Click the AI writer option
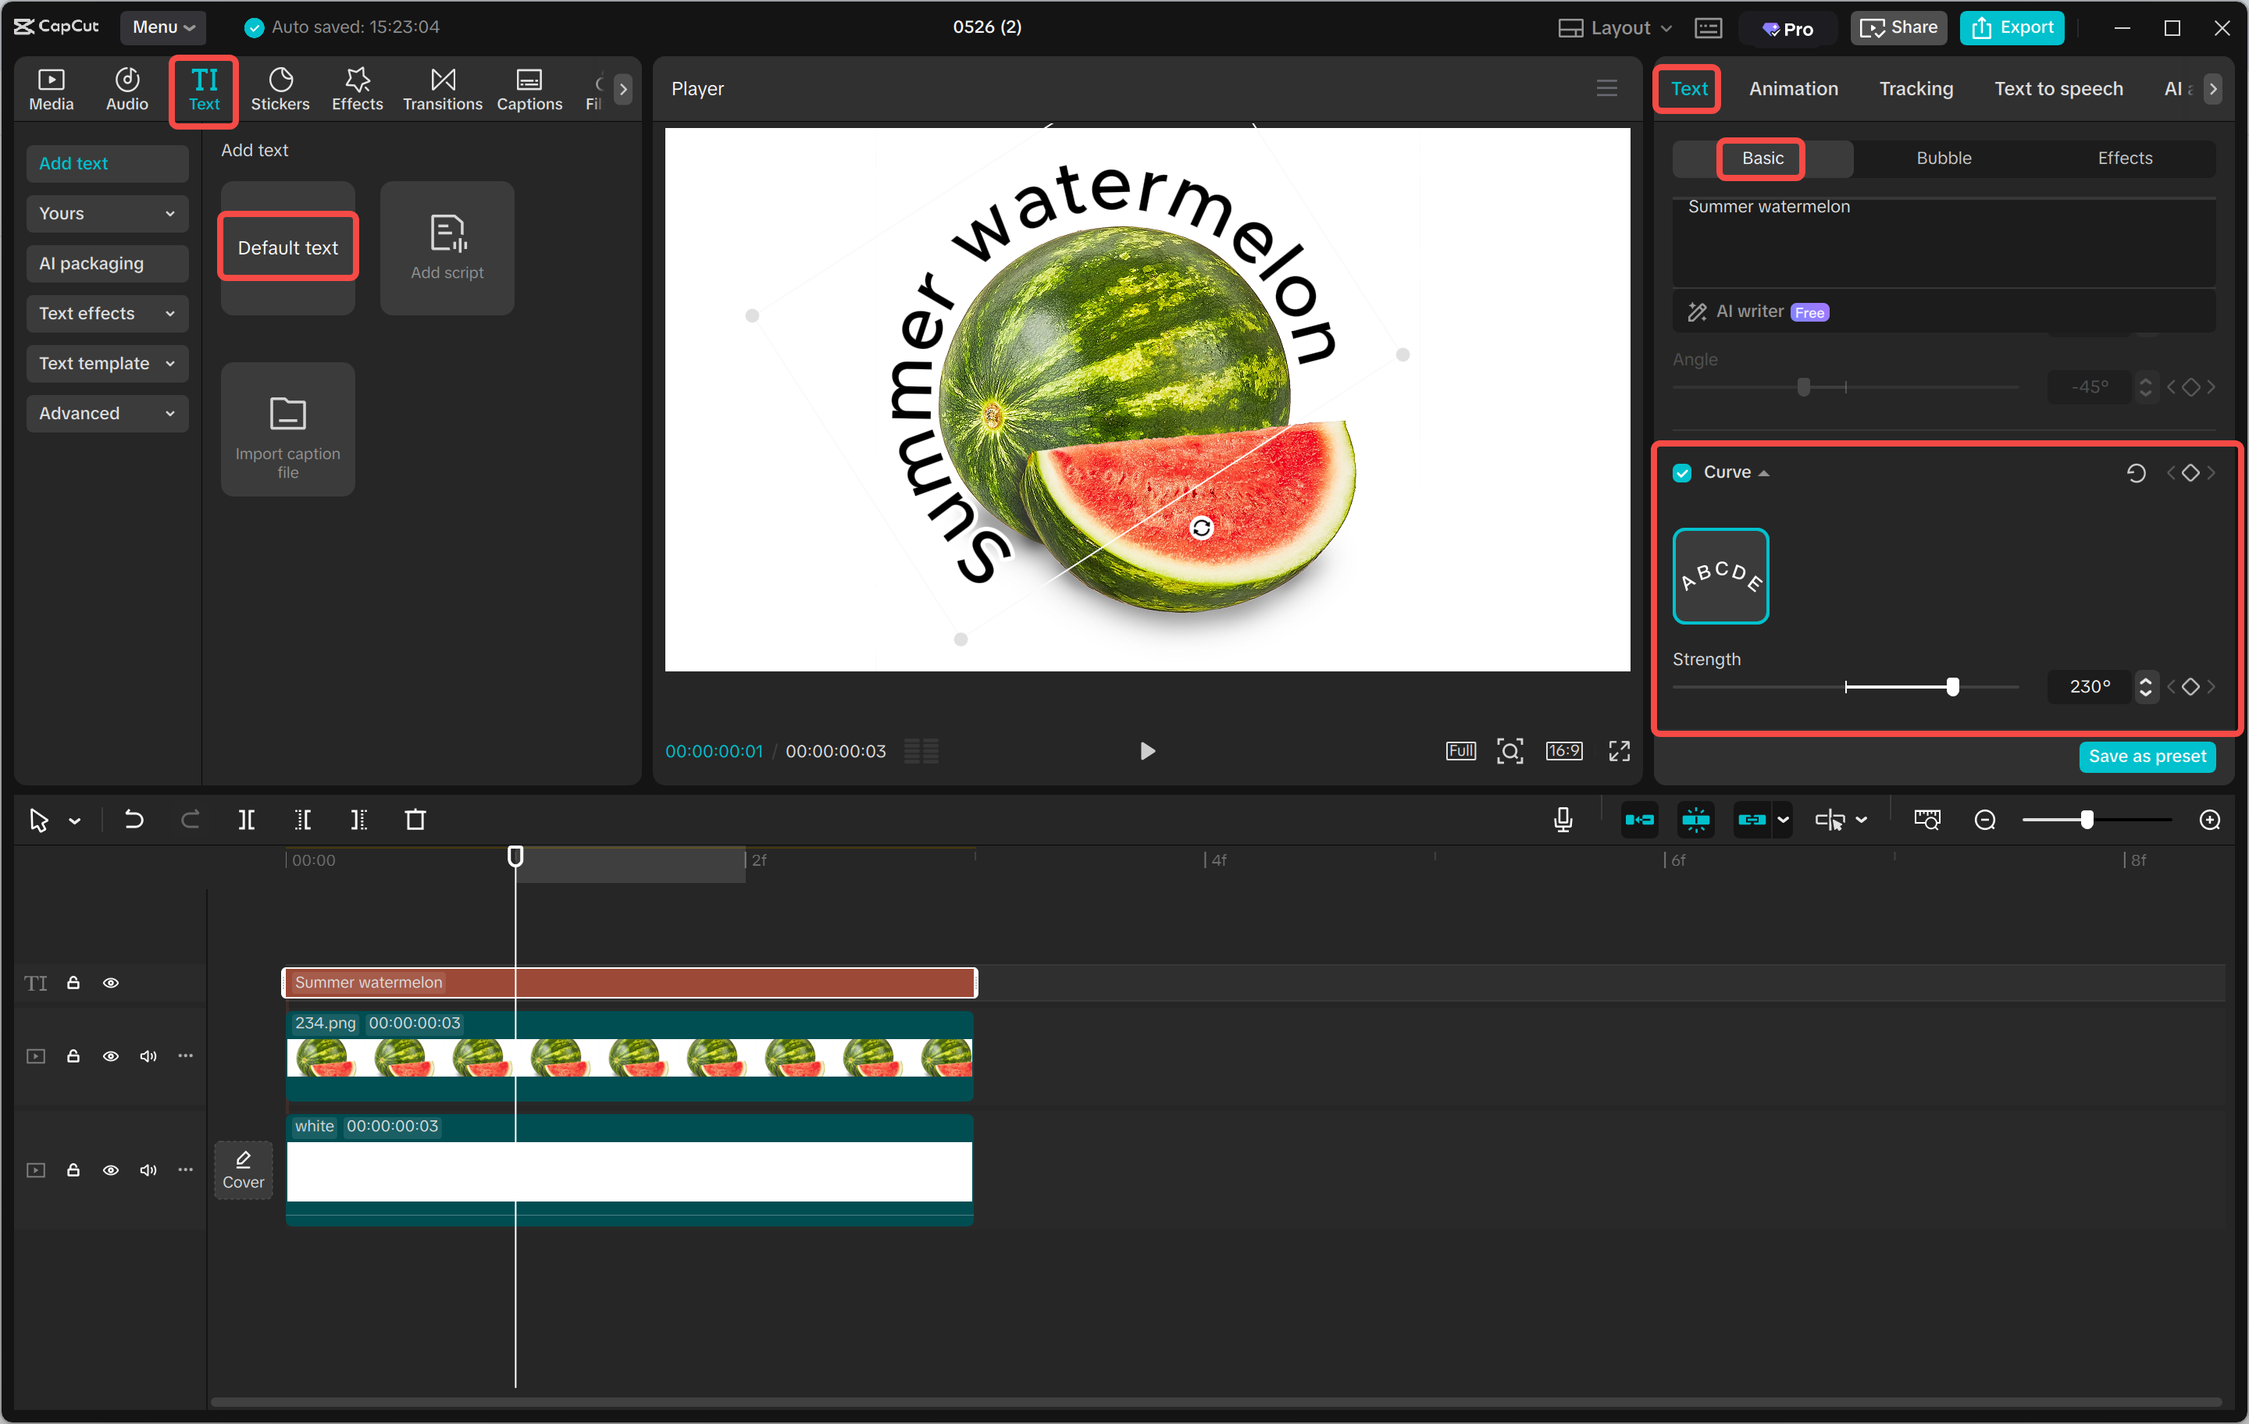This screenshot has width=2249, height=1424. [x=1753, y=311]
